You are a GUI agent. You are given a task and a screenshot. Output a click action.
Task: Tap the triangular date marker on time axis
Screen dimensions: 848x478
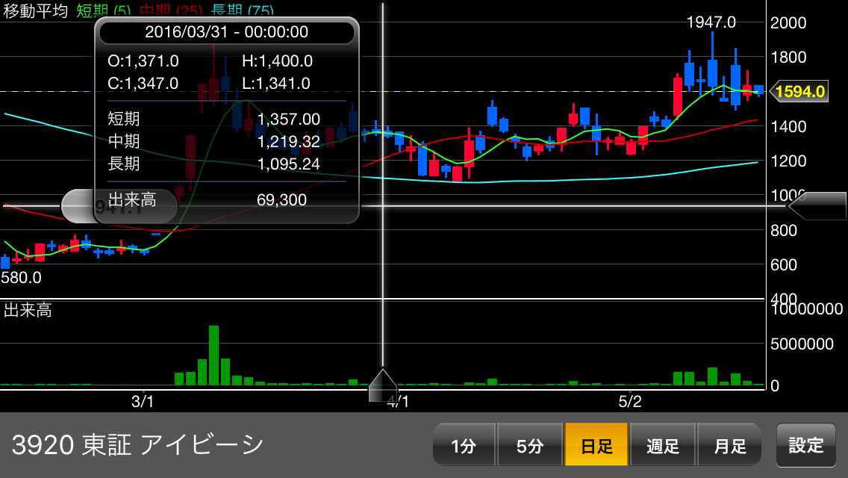(x=383, y=385)
